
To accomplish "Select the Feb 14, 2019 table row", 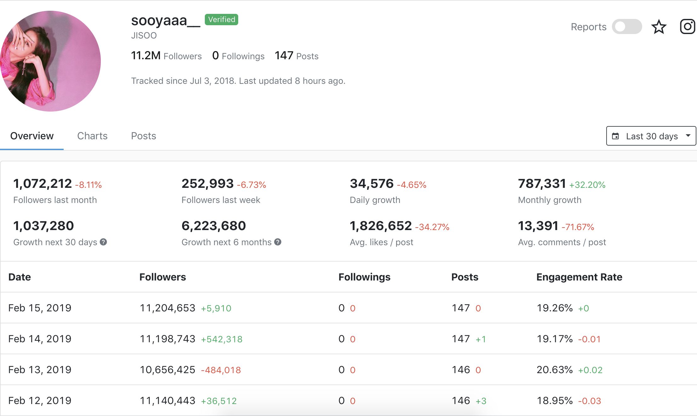I will tap(40, 339).
